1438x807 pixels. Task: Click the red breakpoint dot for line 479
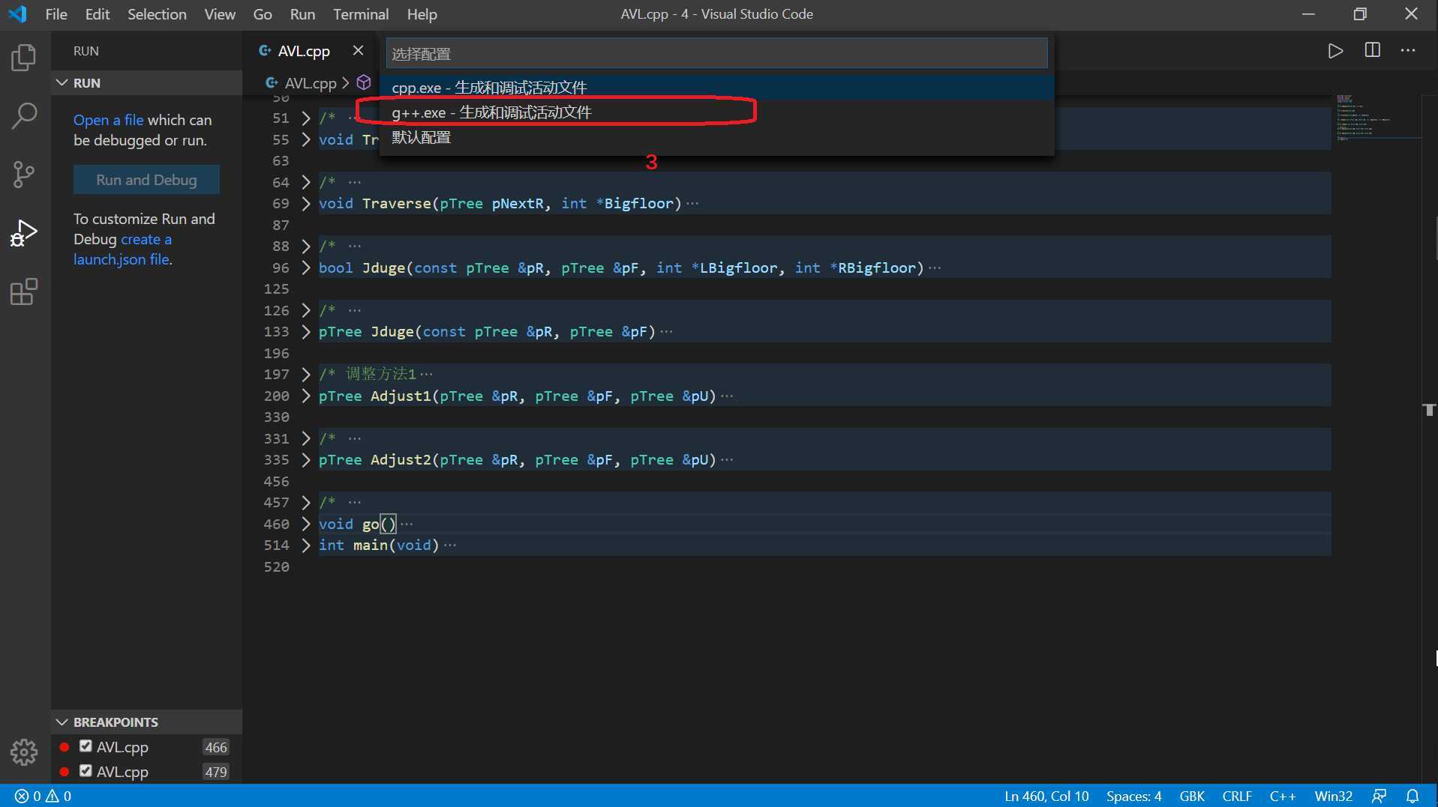(65, 771)
